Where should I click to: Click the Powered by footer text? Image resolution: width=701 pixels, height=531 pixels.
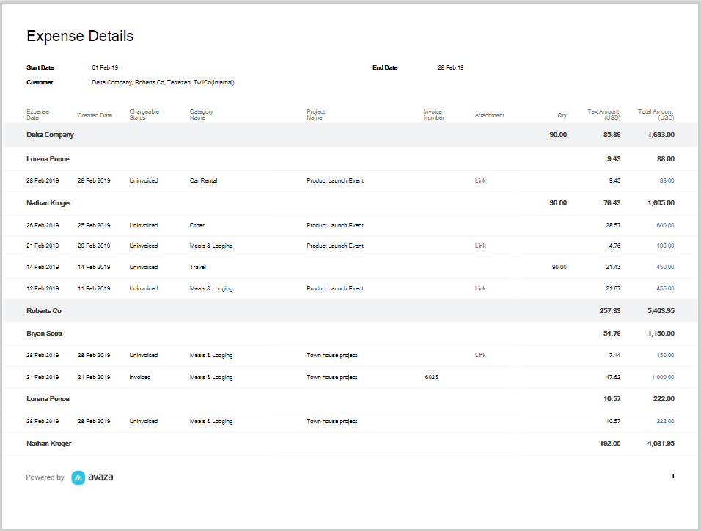45,477
